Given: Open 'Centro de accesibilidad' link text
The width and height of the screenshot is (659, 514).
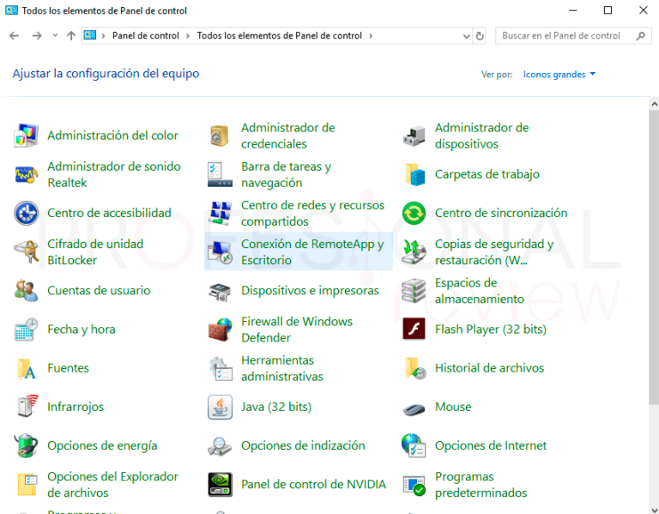Looking at the screenshot, I should click(x=109, y=213).
